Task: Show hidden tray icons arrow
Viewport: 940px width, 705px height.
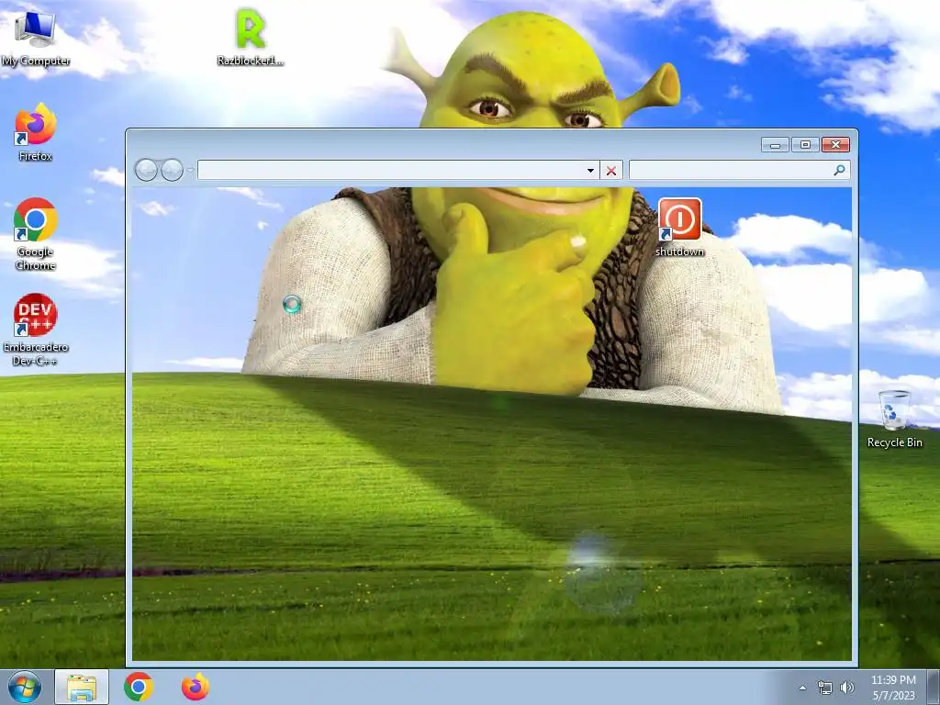Action: click(802, 688)
